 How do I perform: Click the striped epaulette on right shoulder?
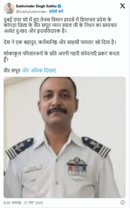click(x=96, y=147)
